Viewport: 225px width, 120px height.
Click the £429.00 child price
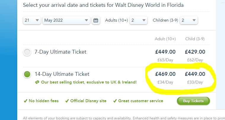(195, 52)
